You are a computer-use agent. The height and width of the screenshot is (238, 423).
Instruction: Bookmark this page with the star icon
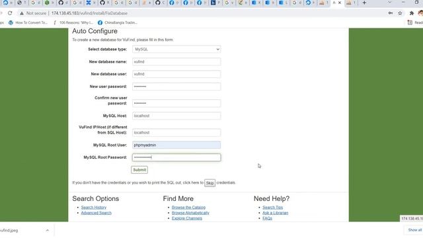(x=400, y=13)
